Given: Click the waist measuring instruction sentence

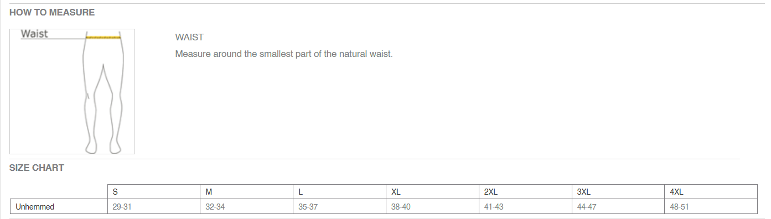Looking at the screenshot, I should coord(284,54).
